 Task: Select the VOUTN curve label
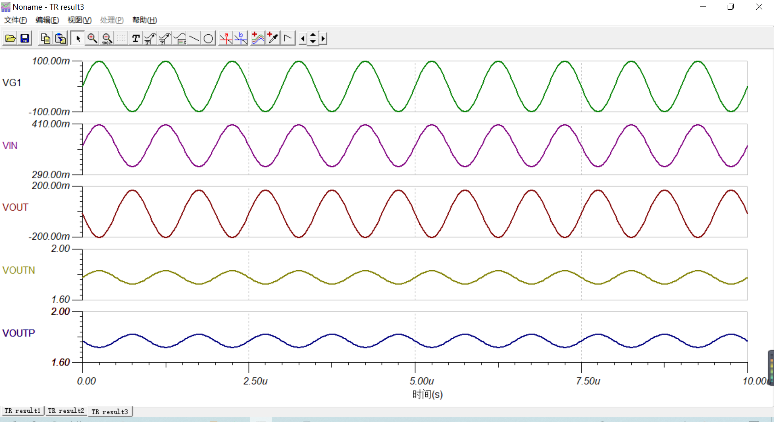click(19, 270)
